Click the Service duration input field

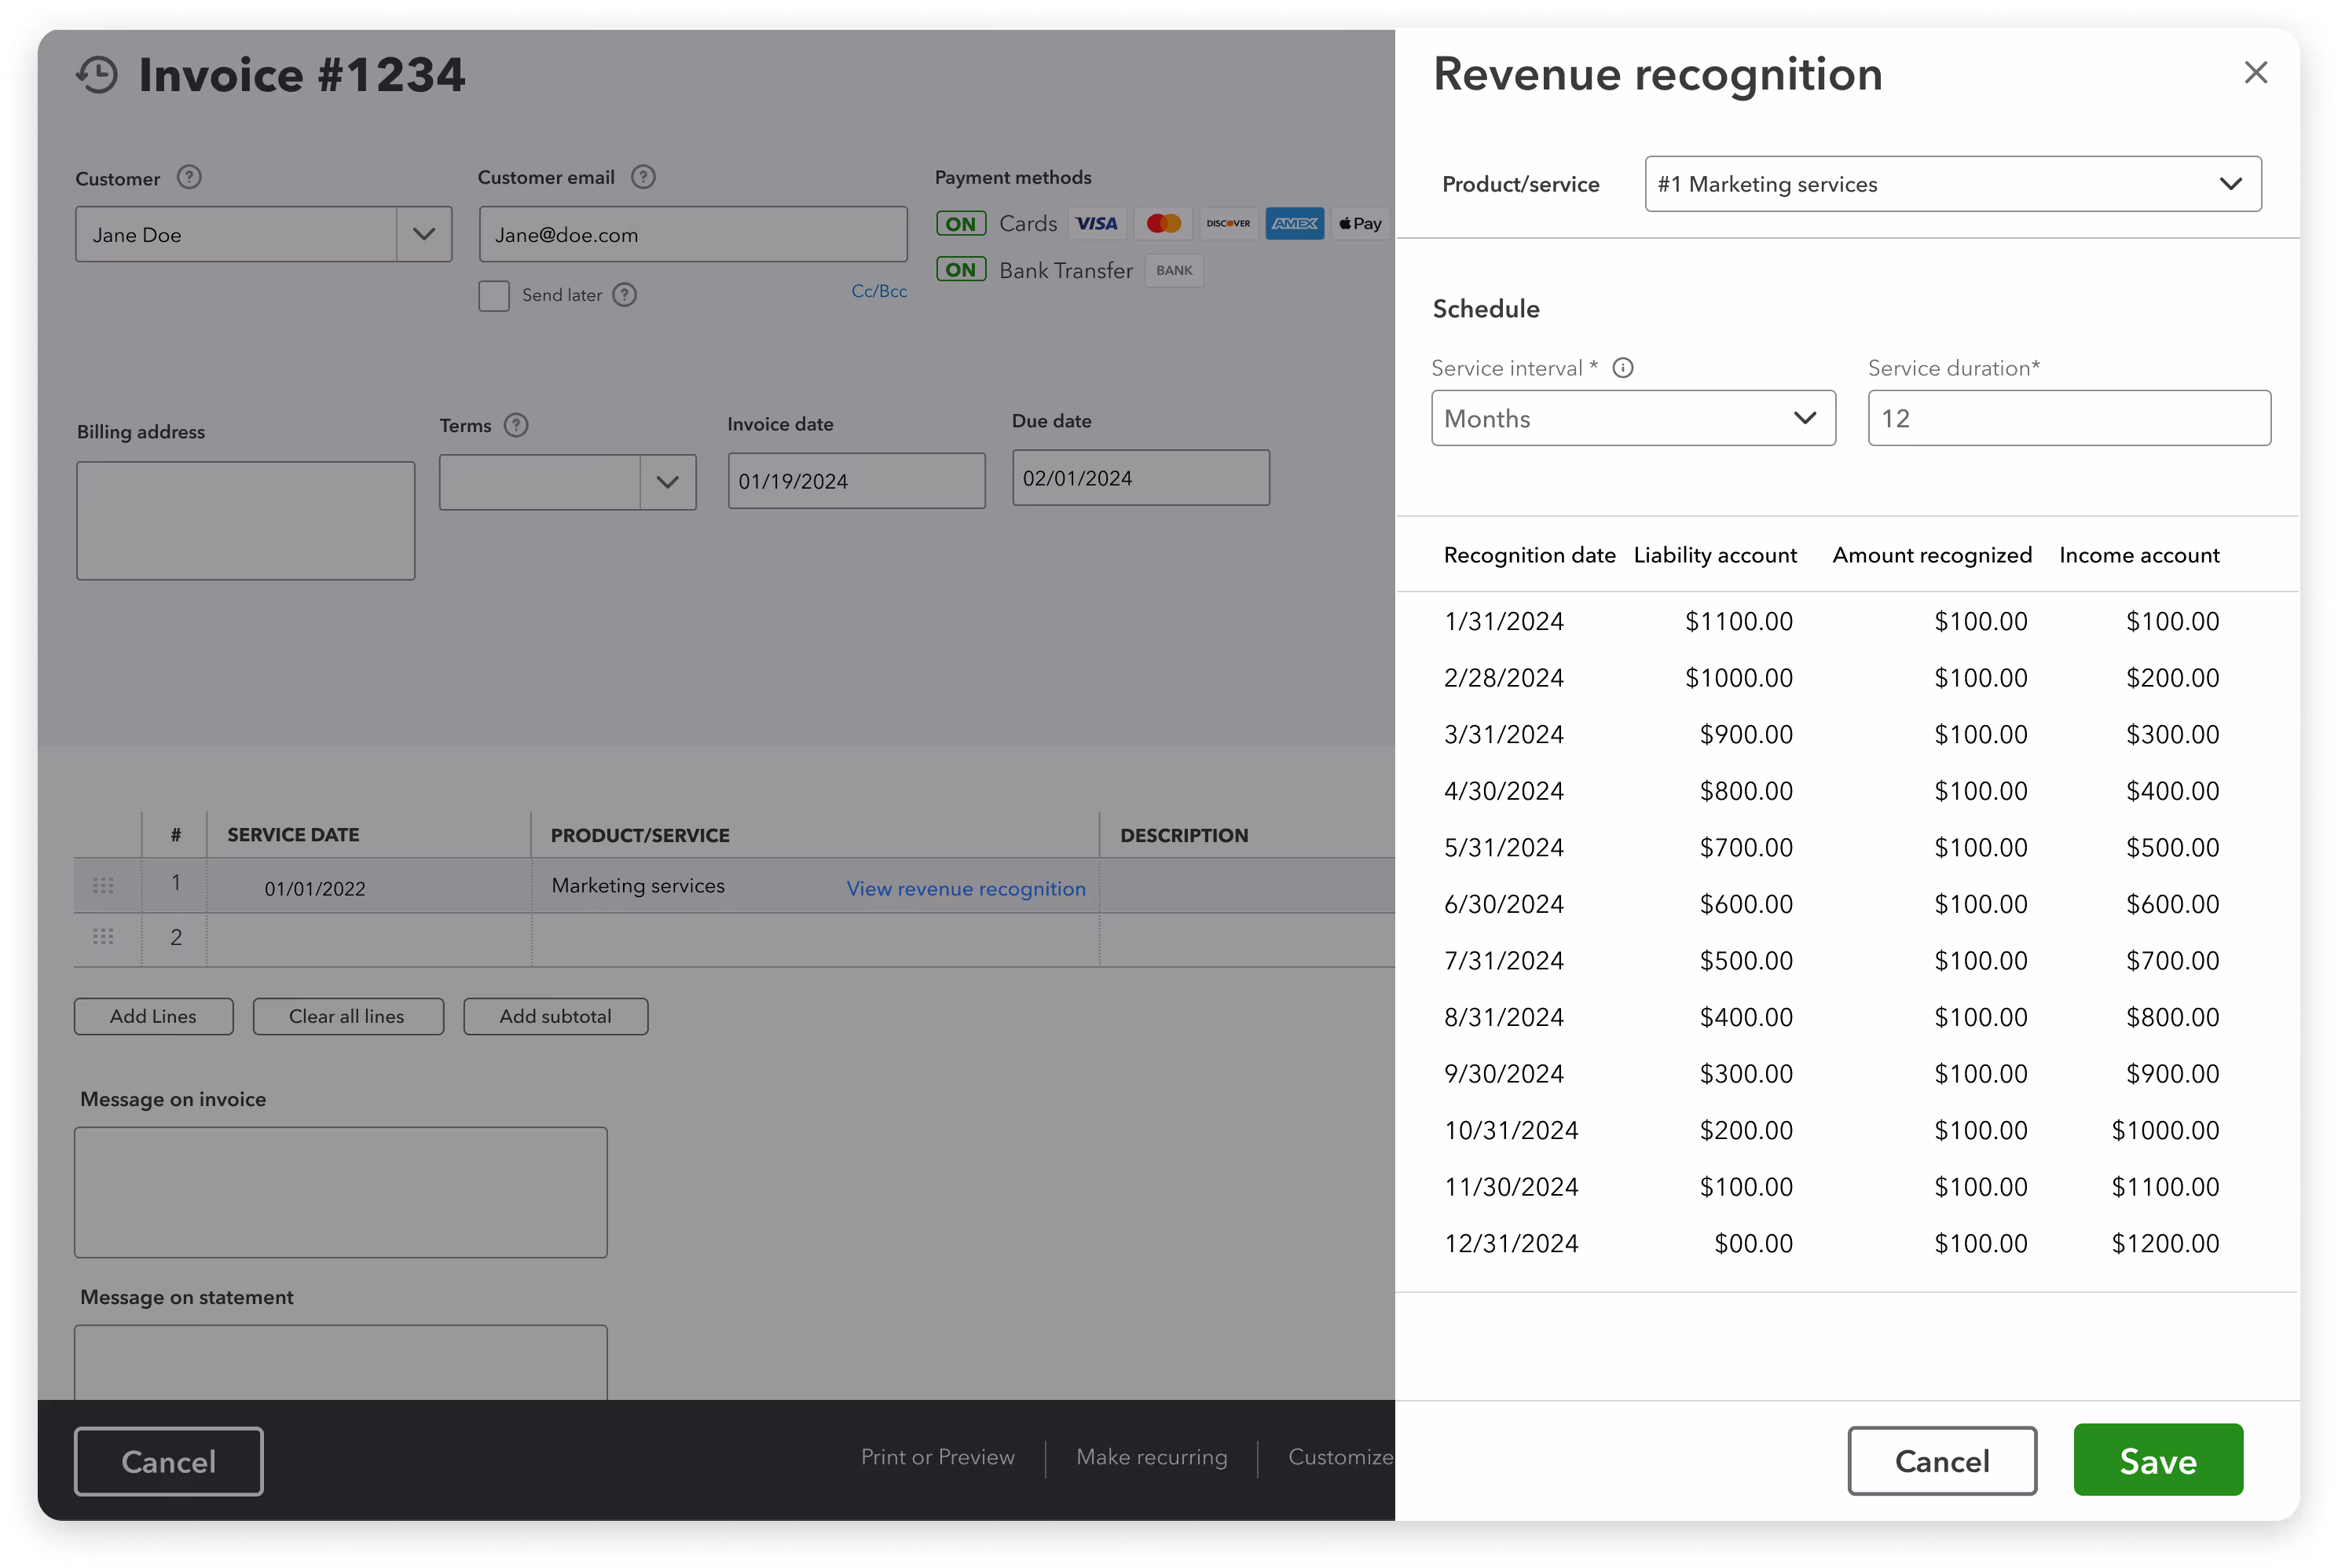(2068, 418)
